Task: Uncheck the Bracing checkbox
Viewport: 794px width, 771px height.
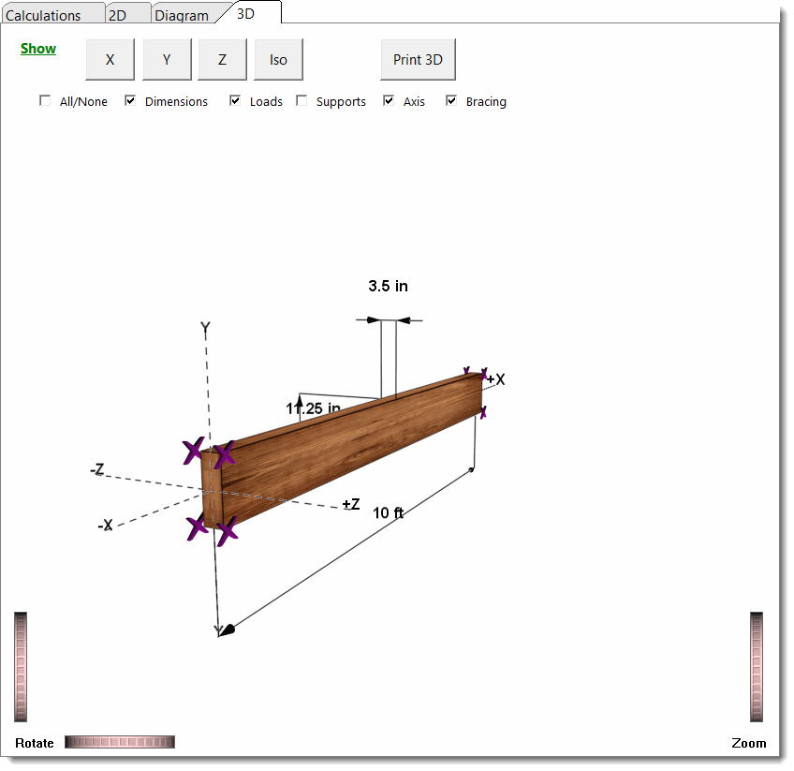Action: (x=451, y=101)
